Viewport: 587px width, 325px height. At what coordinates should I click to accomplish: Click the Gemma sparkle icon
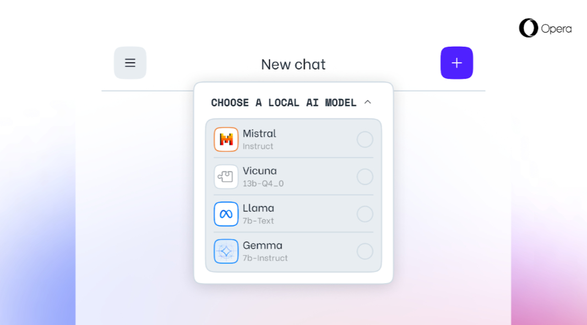(x=226, y=251)
